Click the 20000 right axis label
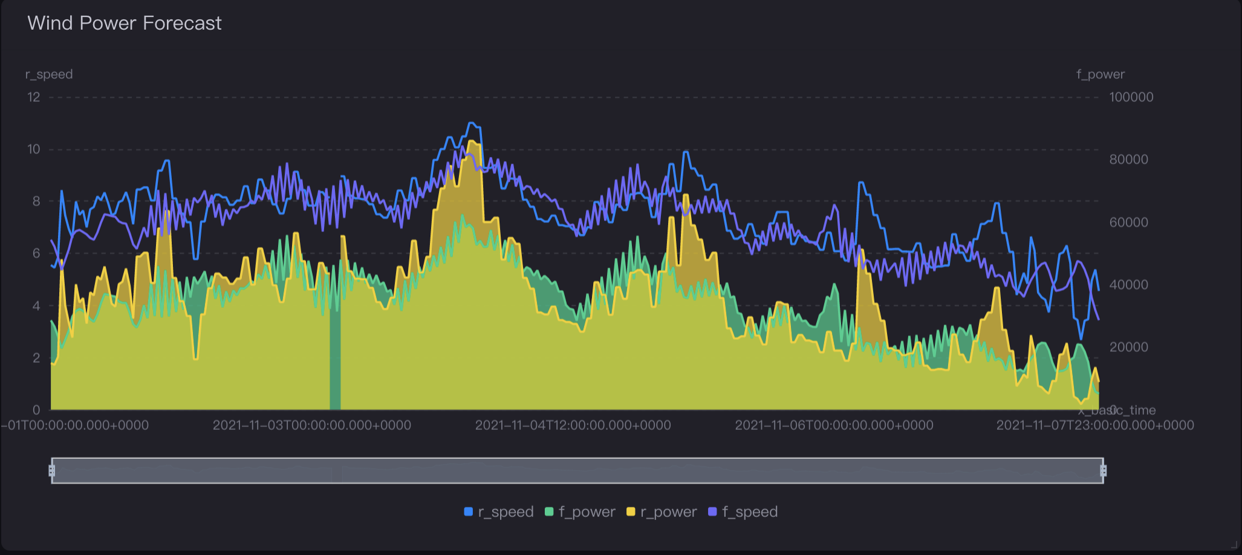The height and width of the screenshot is (555, 1242). click(x=1128, y=347)
